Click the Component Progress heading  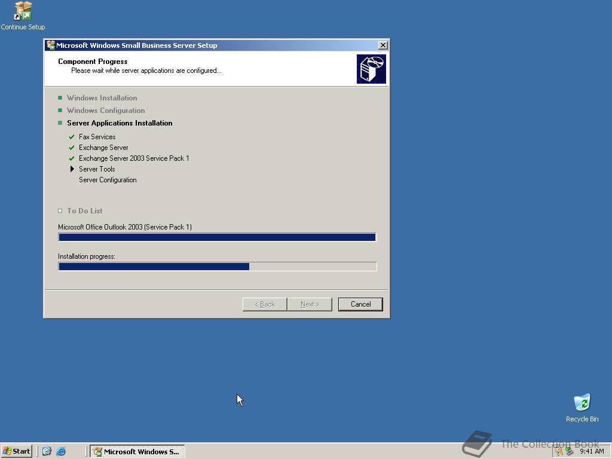coord(93,62)
